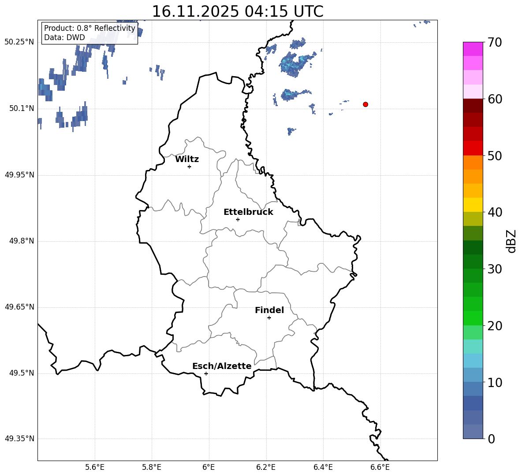
Task: Click the title 16.11.2025 04:15 UTC
Action: (238, 11)
